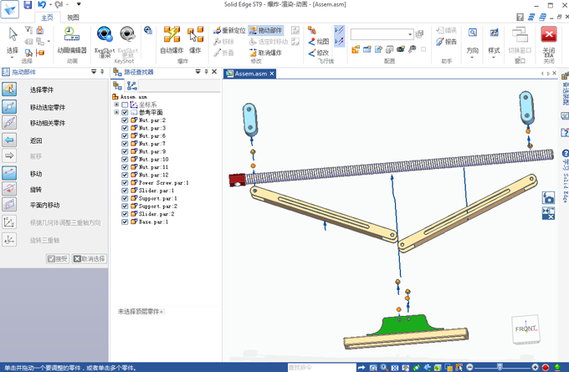This screenshot has height=372, width=569.
Task: Uncheck the Power Screw.par:1 checkbox
Action: pos(126,182)
